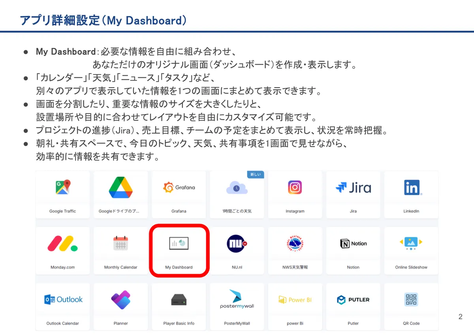This screenshot has height=335, width=474.
Task: Open the Grafana app icon
Action: click(x=179, y=187)
